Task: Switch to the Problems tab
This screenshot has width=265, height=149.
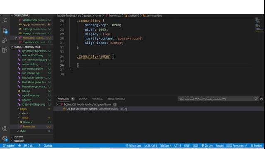Action: 63,99
